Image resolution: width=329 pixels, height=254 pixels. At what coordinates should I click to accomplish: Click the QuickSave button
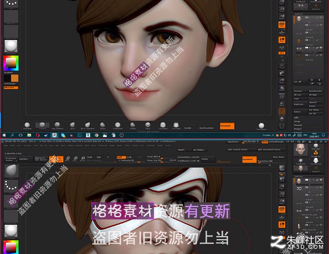tap(233, 142)
